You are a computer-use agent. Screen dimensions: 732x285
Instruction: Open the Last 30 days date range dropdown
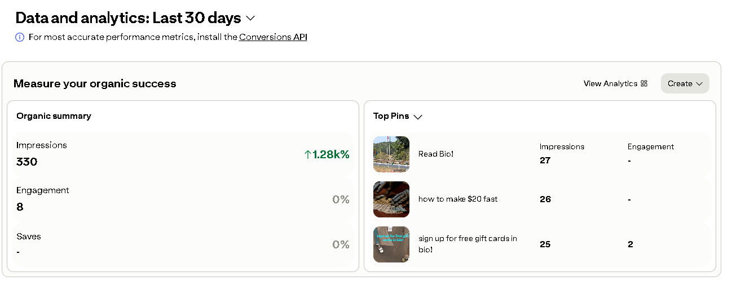[x=251, y=18]
